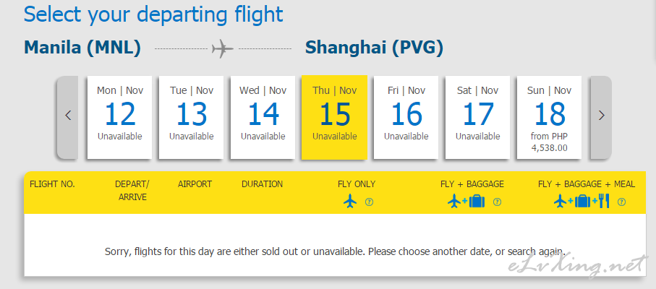Image resolution: width=656 pixels, height=289 pixels.
Task: Pick the Sat Nov 17 date tile
Action: click(x=478, y=117)
